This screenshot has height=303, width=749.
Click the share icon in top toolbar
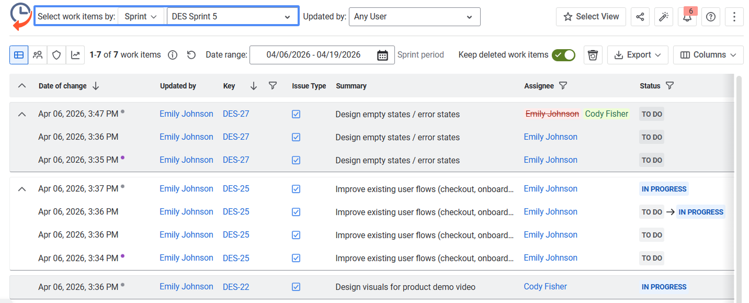click(x=640, y=17)
